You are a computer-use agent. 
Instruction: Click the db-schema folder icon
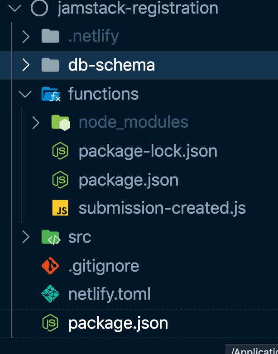tap(50, 65)
